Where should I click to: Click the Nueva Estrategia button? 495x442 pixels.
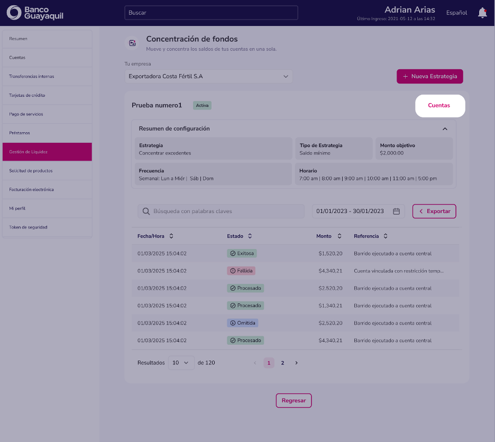[x=429, y=77]
